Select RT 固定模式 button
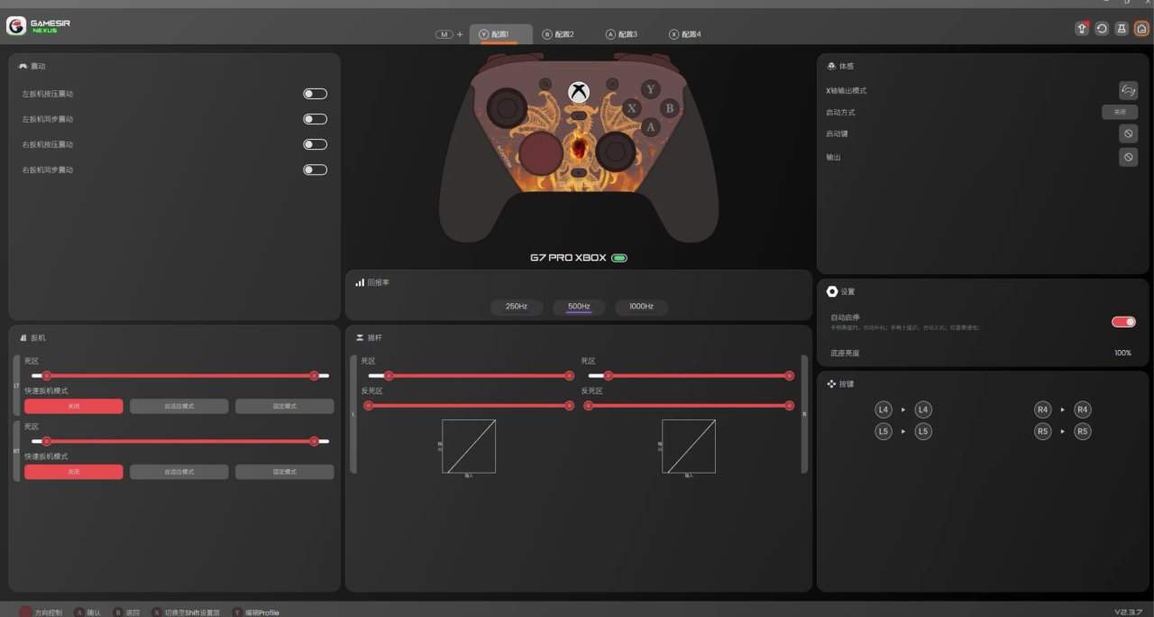Viewport: 1154px width, 617px height. pos(285,472)
